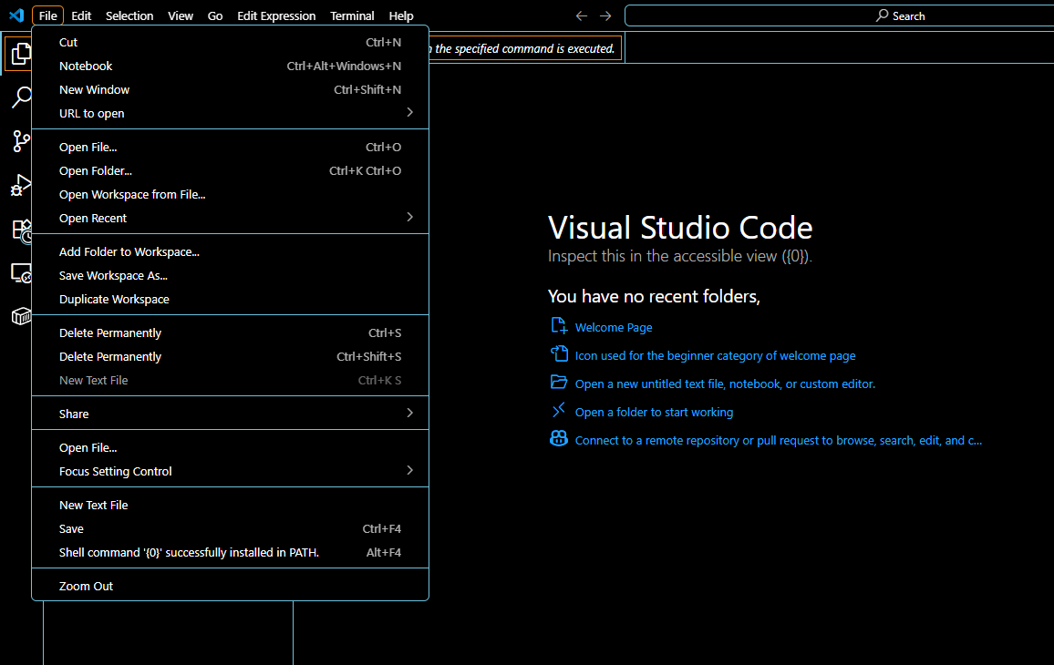The image size is (1054, 665).
Task: Select New Text File above Save entry
Action: point(230,506)
